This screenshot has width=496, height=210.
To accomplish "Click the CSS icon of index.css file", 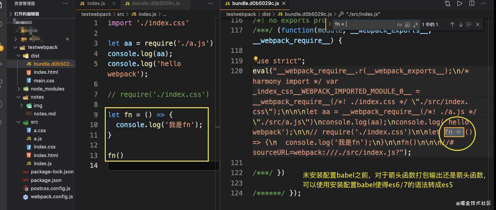I will pyautogui.click(x=29, y=147).
